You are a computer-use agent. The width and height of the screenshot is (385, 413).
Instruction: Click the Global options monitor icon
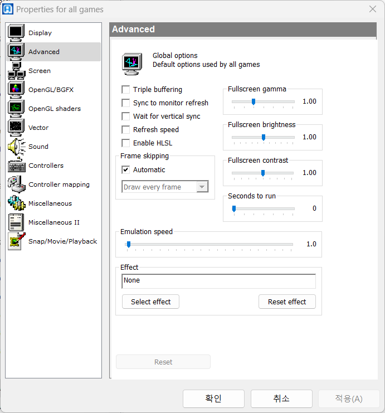point(132,64)
